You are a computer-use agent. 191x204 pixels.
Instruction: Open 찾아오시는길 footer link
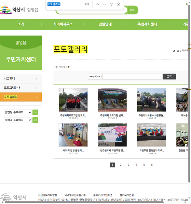coord(127,195)
